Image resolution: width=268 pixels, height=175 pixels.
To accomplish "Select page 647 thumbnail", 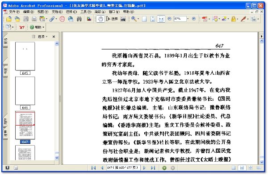I will (25, 125).
